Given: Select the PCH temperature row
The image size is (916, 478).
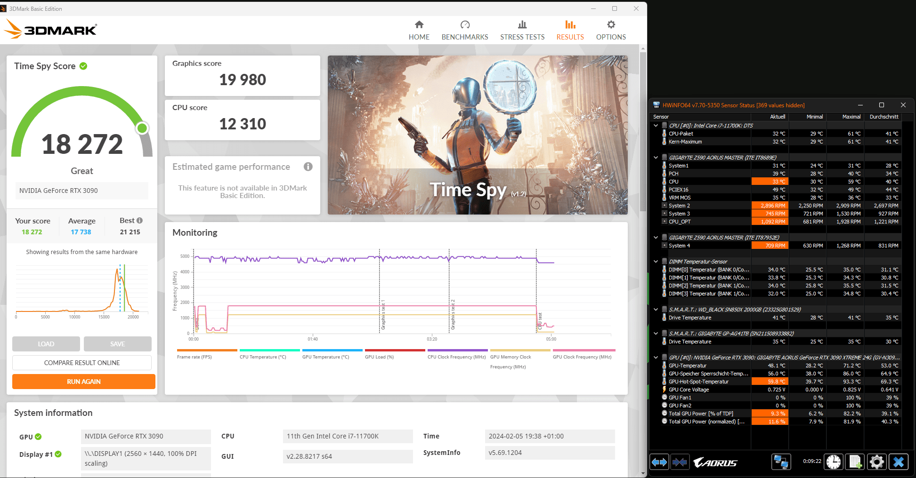Looking at the screenshot, I should [776, 174].
